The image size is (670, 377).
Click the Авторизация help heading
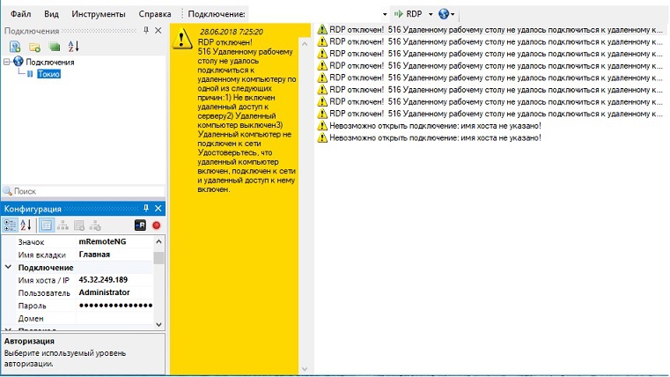point(29,341)
